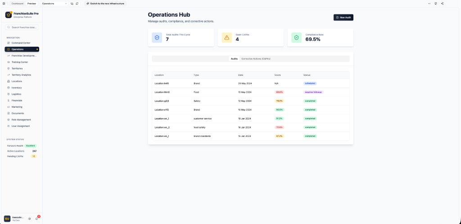Click the customer service type cell

203,119
